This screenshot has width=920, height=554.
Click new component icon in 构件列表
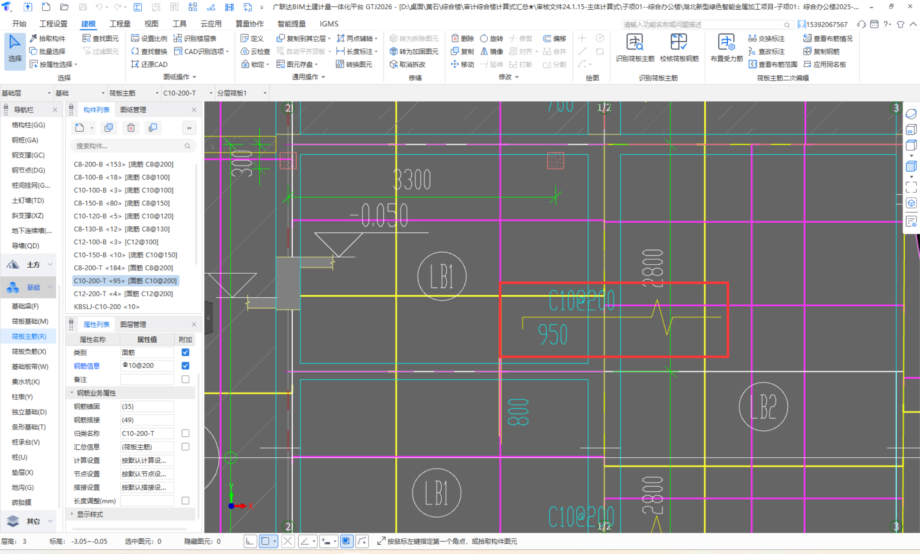pyautogui.click(x=79, y=128)
